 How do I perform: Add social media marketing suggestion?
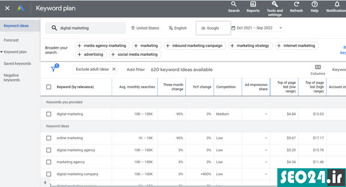coord(135,54)
